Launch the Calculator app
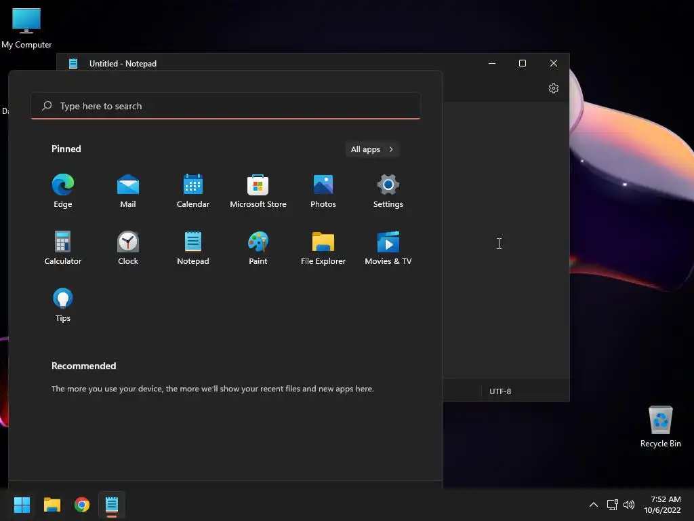The height and width of the screenshot is (521, 694). (x=63, y=248)
